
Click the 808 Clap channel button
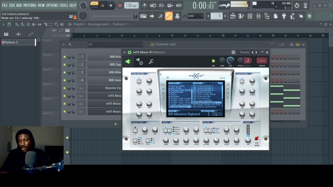[105, 64]
